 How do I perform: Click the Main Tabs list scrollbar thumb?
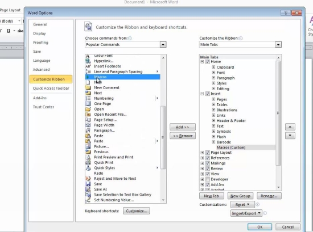coord(278,113)
